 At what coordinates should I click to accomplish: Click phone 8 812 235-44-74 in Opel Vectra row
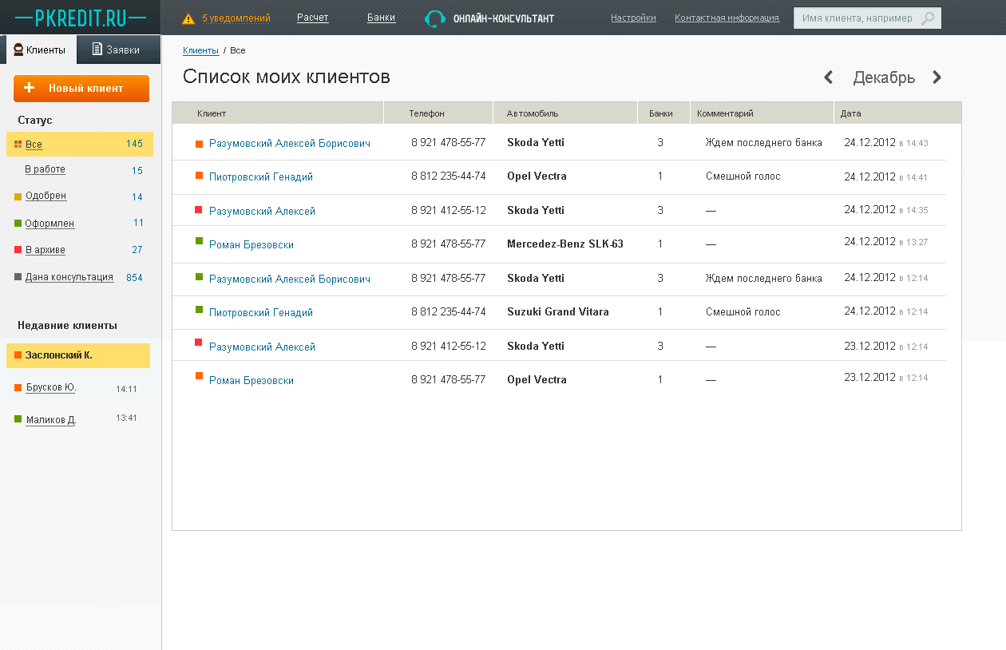click(x=449, y=176)
